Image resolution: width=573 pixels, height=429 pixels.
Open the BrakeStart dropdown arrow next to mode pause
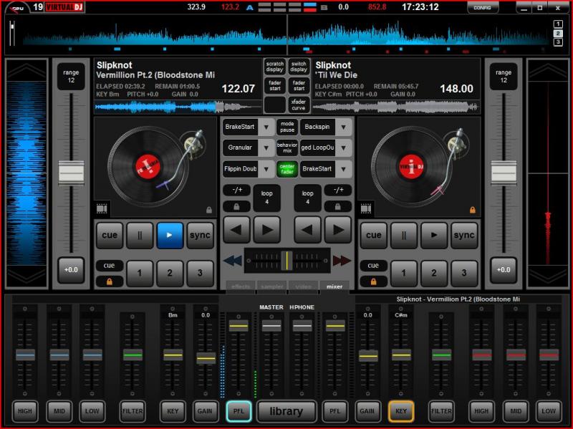click(x=266, y=127)
